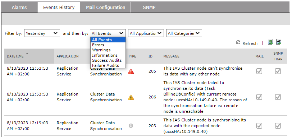The height and width of the screenshot is (139, 292).
Task: Click the CSV export icon
Action: pos(279,42)
